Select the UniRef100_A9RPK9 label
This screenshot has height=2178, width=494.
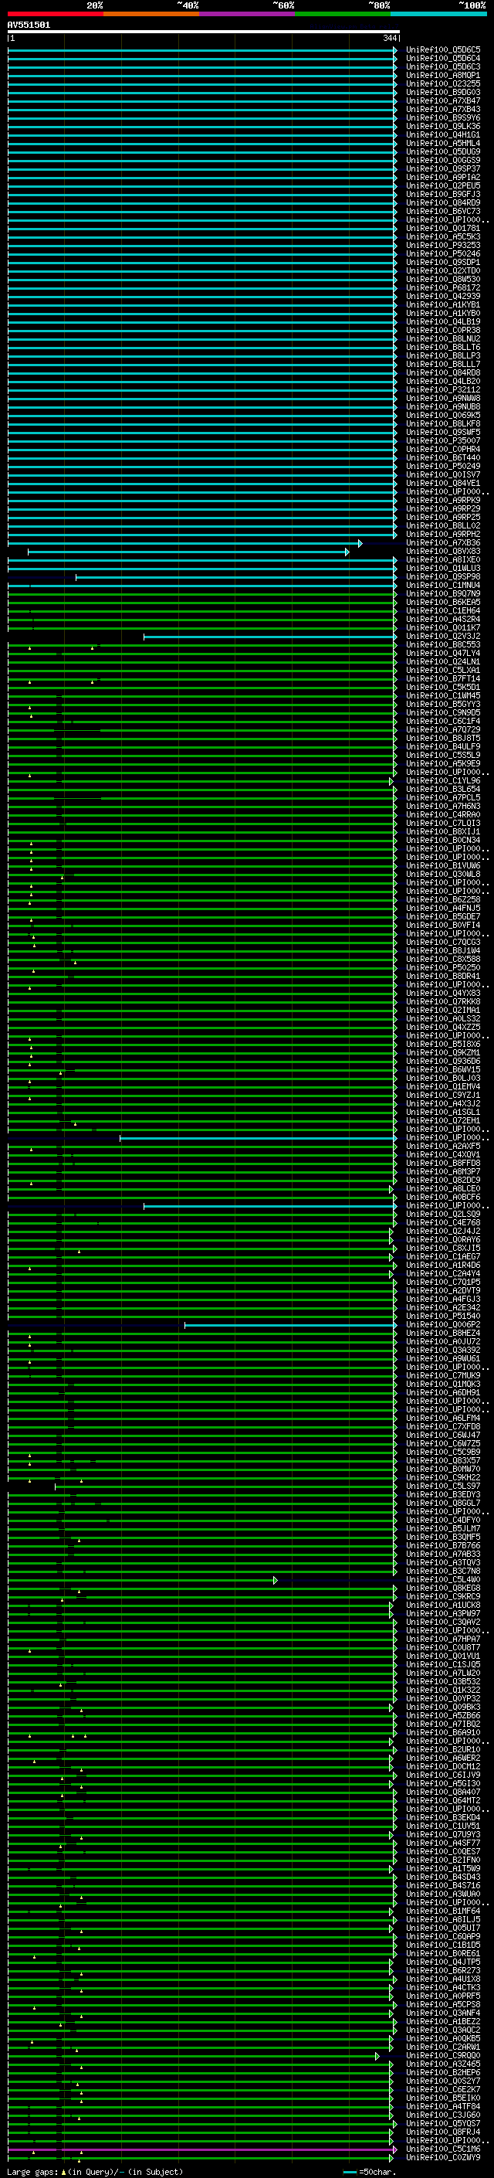pyautogui.click(x=443, y=501)
